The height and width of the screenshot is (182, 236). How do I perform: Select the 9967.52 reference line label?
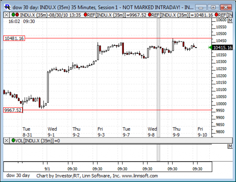(13, 110)
